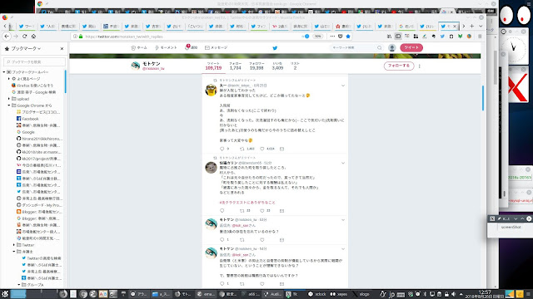Image resolution: width=533 pixels, height=299 pixels.
Task: Open the start menu icon in the taskbar
Action: click(5, 294)
